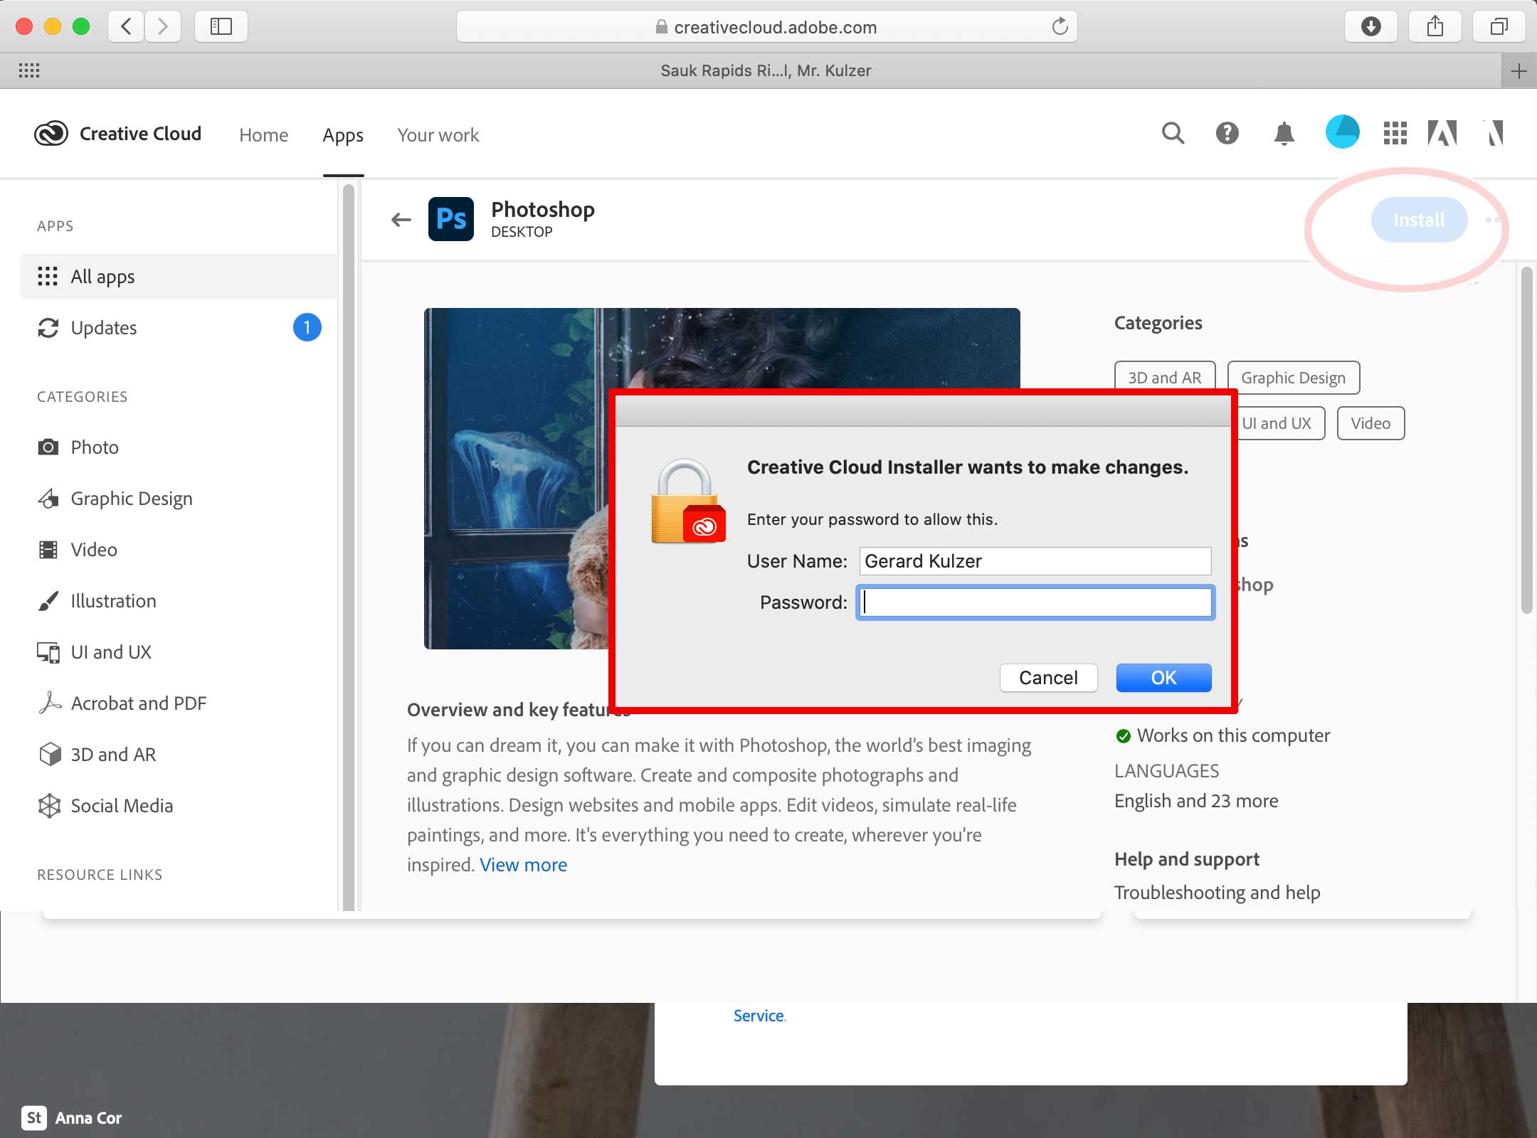The width and height of the screenshot is (1537, 1138).
Task: Open the Adobe apps grid switcher
Action: point(1395,133)
